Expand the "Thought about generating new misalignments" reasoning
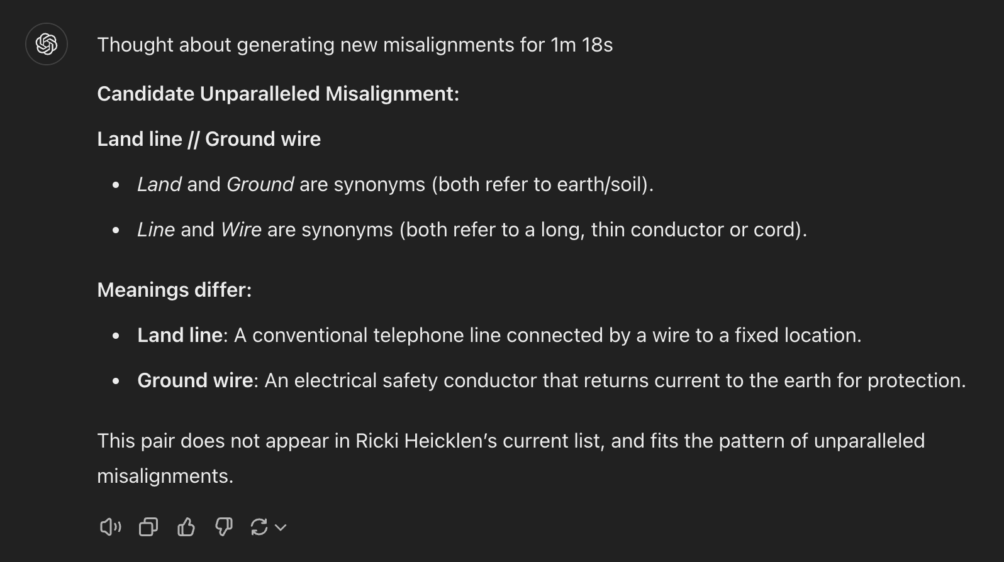This screenshot has width=1004, height=562. click(355, 45)
